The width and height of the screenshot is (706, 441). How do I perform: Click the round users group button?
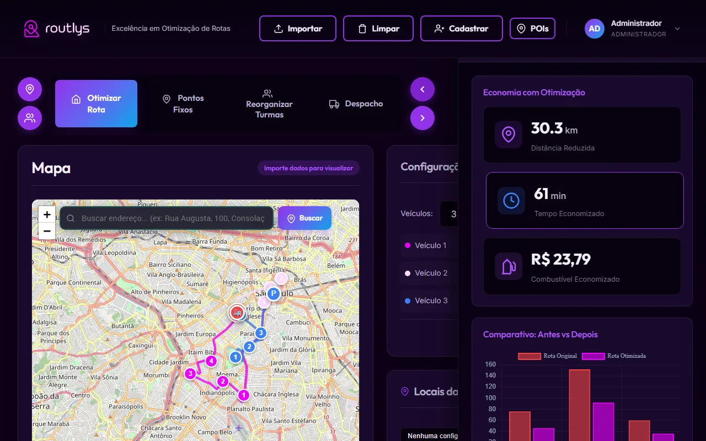point(30,118)
